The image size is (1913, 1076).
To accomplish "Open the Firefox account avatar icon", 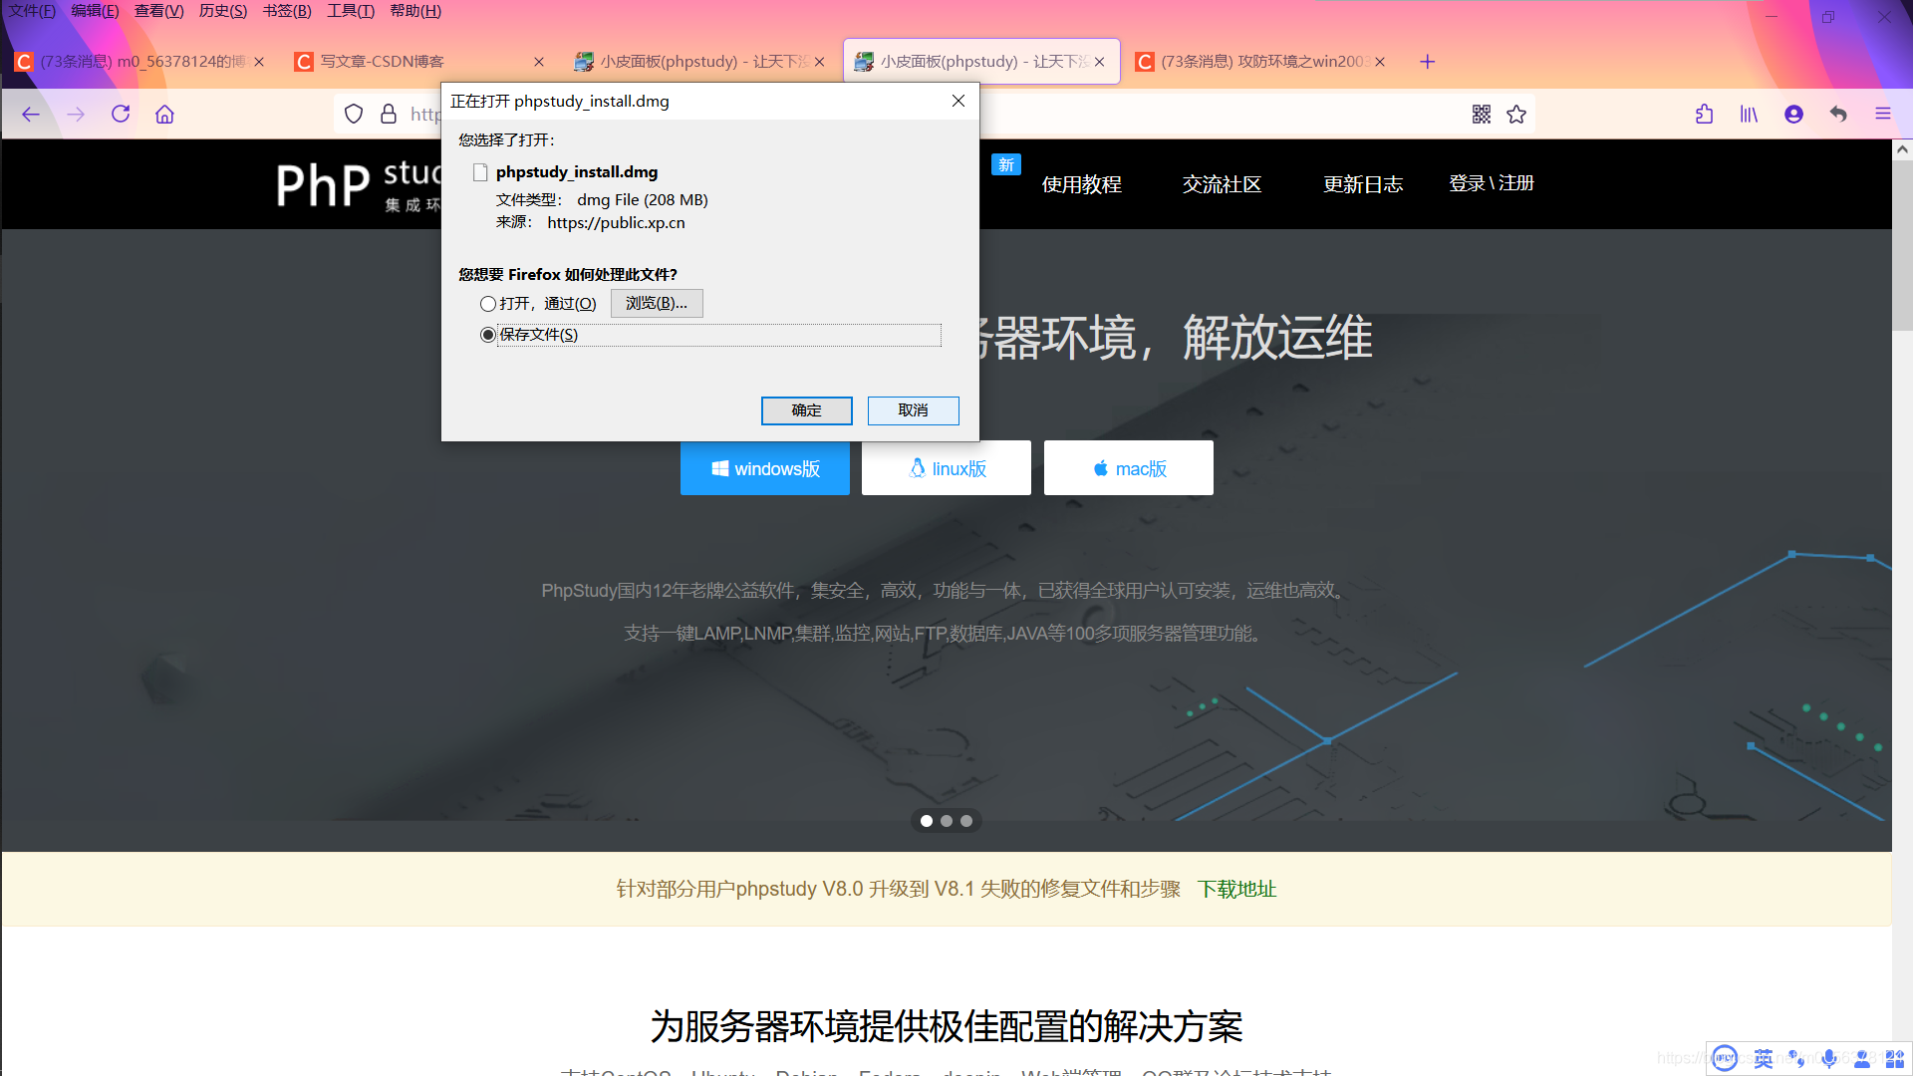I will click(x=1793, y=115).
